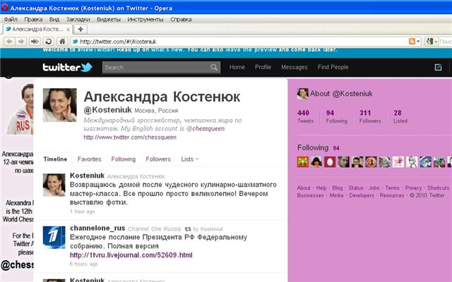Click the Twitter logo in the header

[x=67, y=68]
